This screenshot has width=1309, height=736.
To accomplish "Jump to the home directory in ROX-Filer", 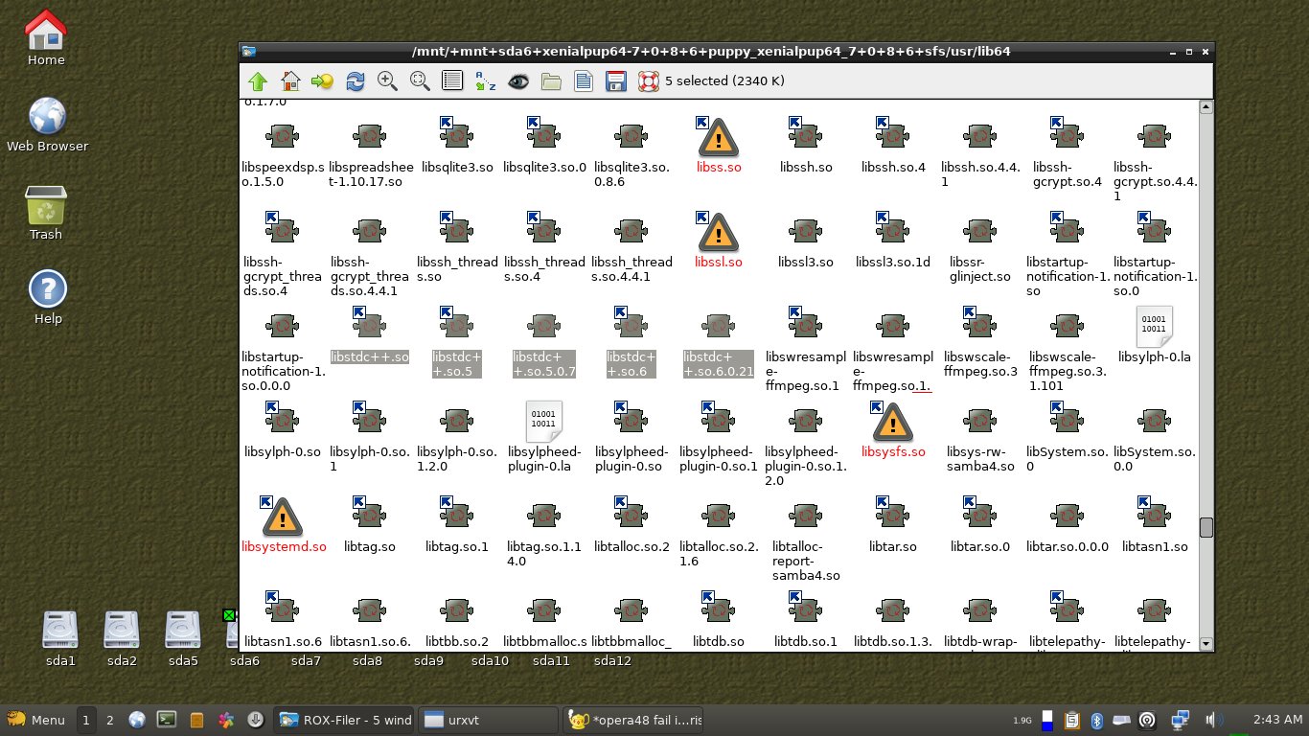I will [x=290, y=81].
